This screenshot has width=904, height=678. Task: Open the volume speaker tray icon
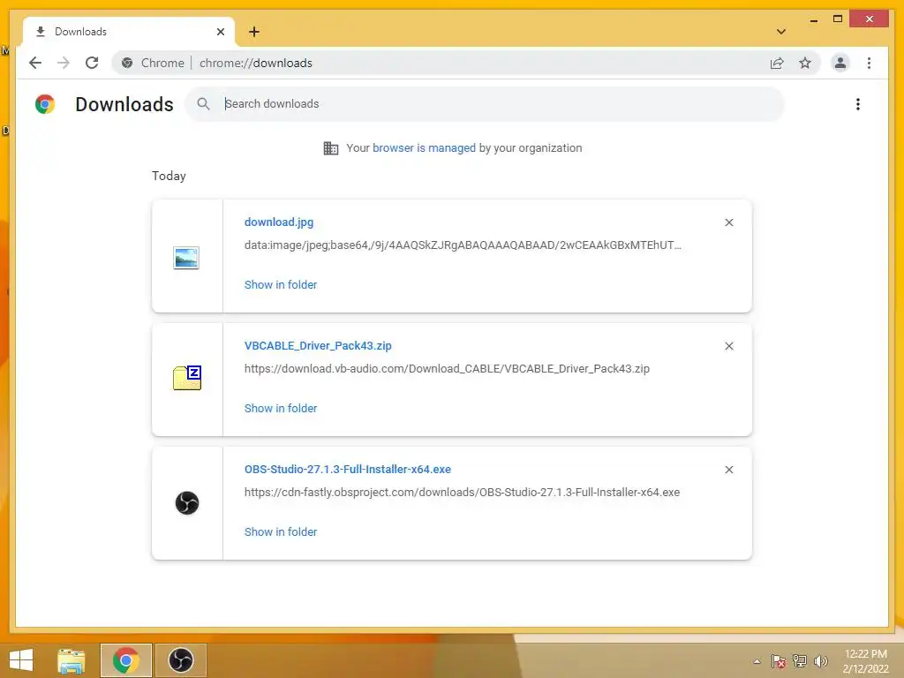(x=821, y=661)
